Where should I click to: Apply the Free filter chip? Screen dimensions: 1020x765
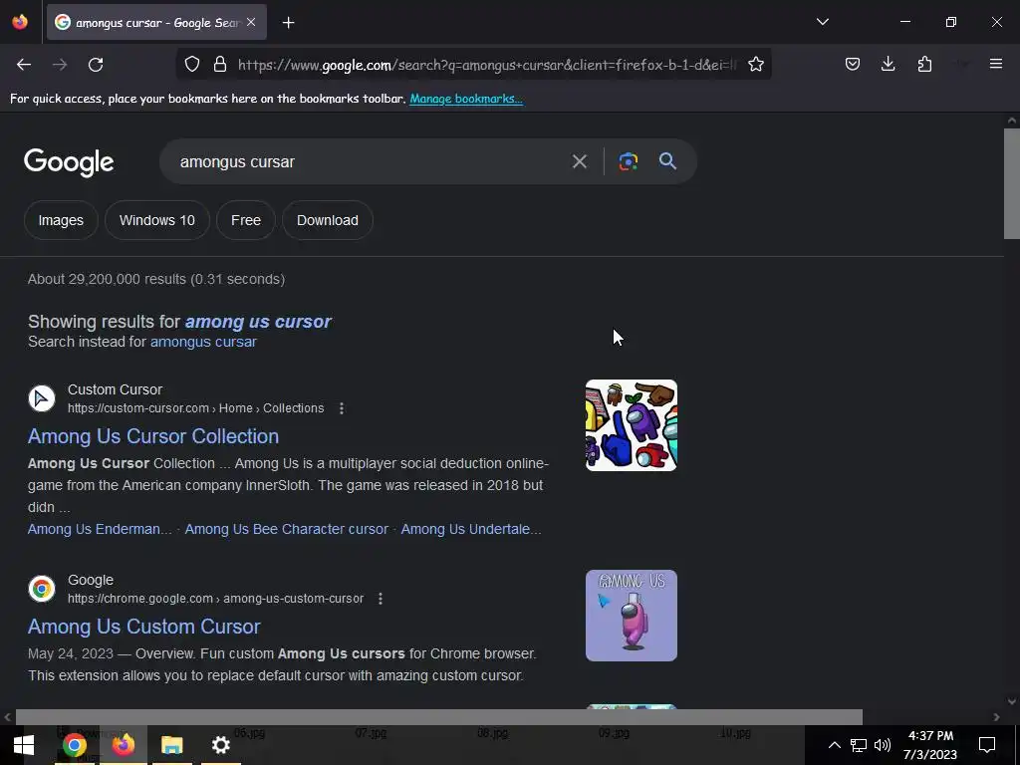[246, 220]
